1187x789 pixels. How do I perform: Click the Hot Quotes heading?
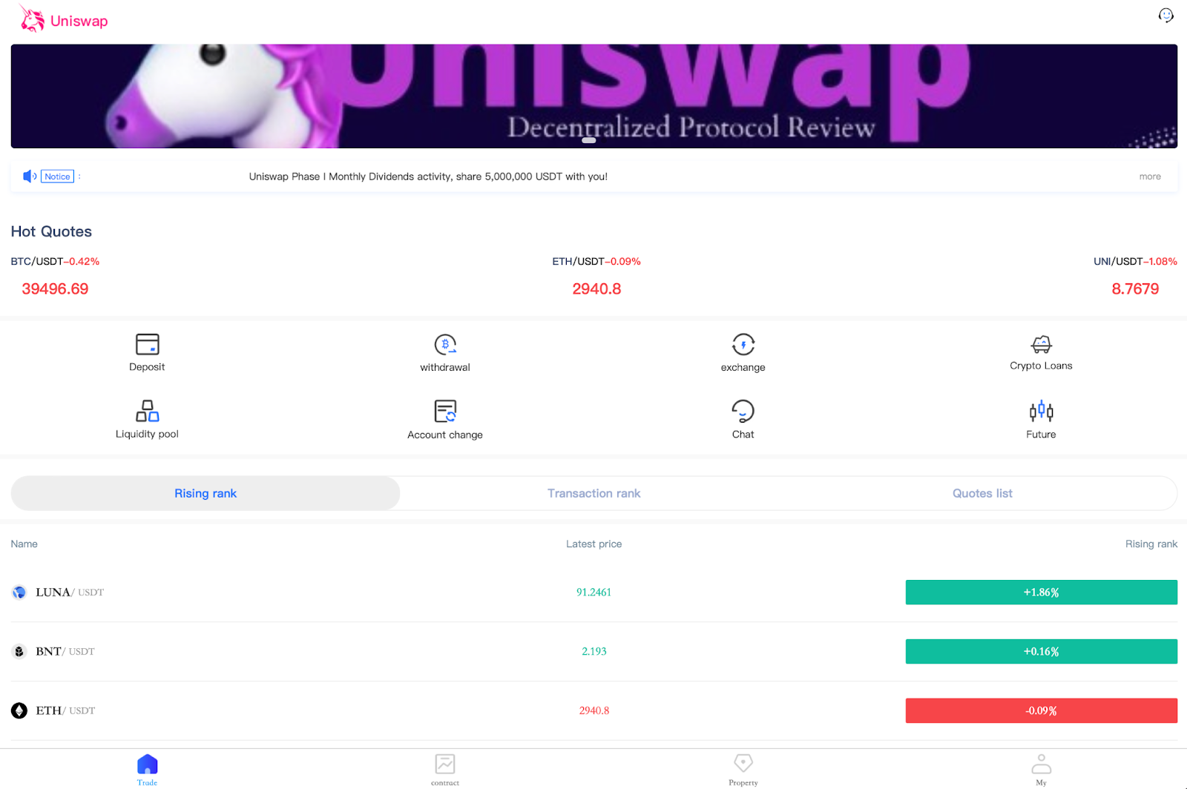tap(51, 231)
